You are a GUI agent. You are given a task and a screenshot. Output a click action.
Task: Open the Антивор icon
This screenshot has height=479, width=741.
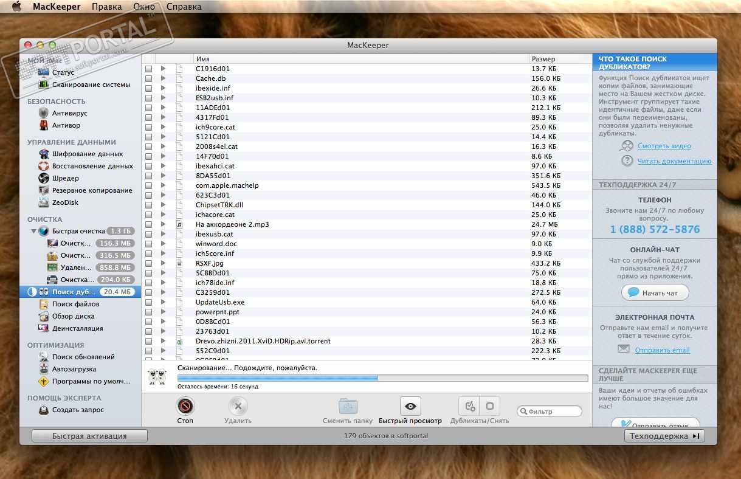44,125
